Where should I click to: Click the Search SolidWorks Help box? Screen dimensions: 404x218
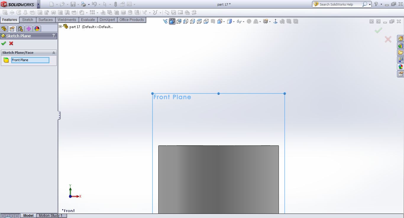click(337, 4)
